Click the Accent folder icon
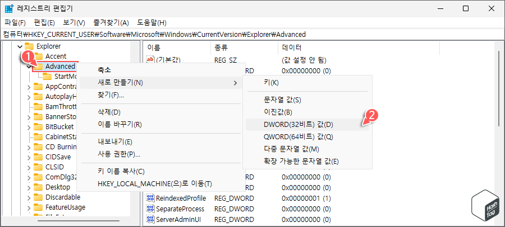Screen dimensions: 505x227 click(38, 56)
